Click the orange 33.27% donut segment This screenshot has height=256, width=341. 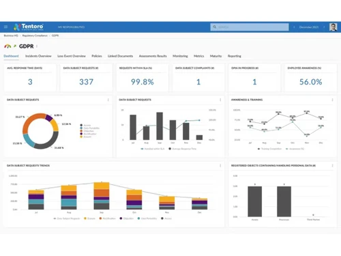tap(31, 121)
